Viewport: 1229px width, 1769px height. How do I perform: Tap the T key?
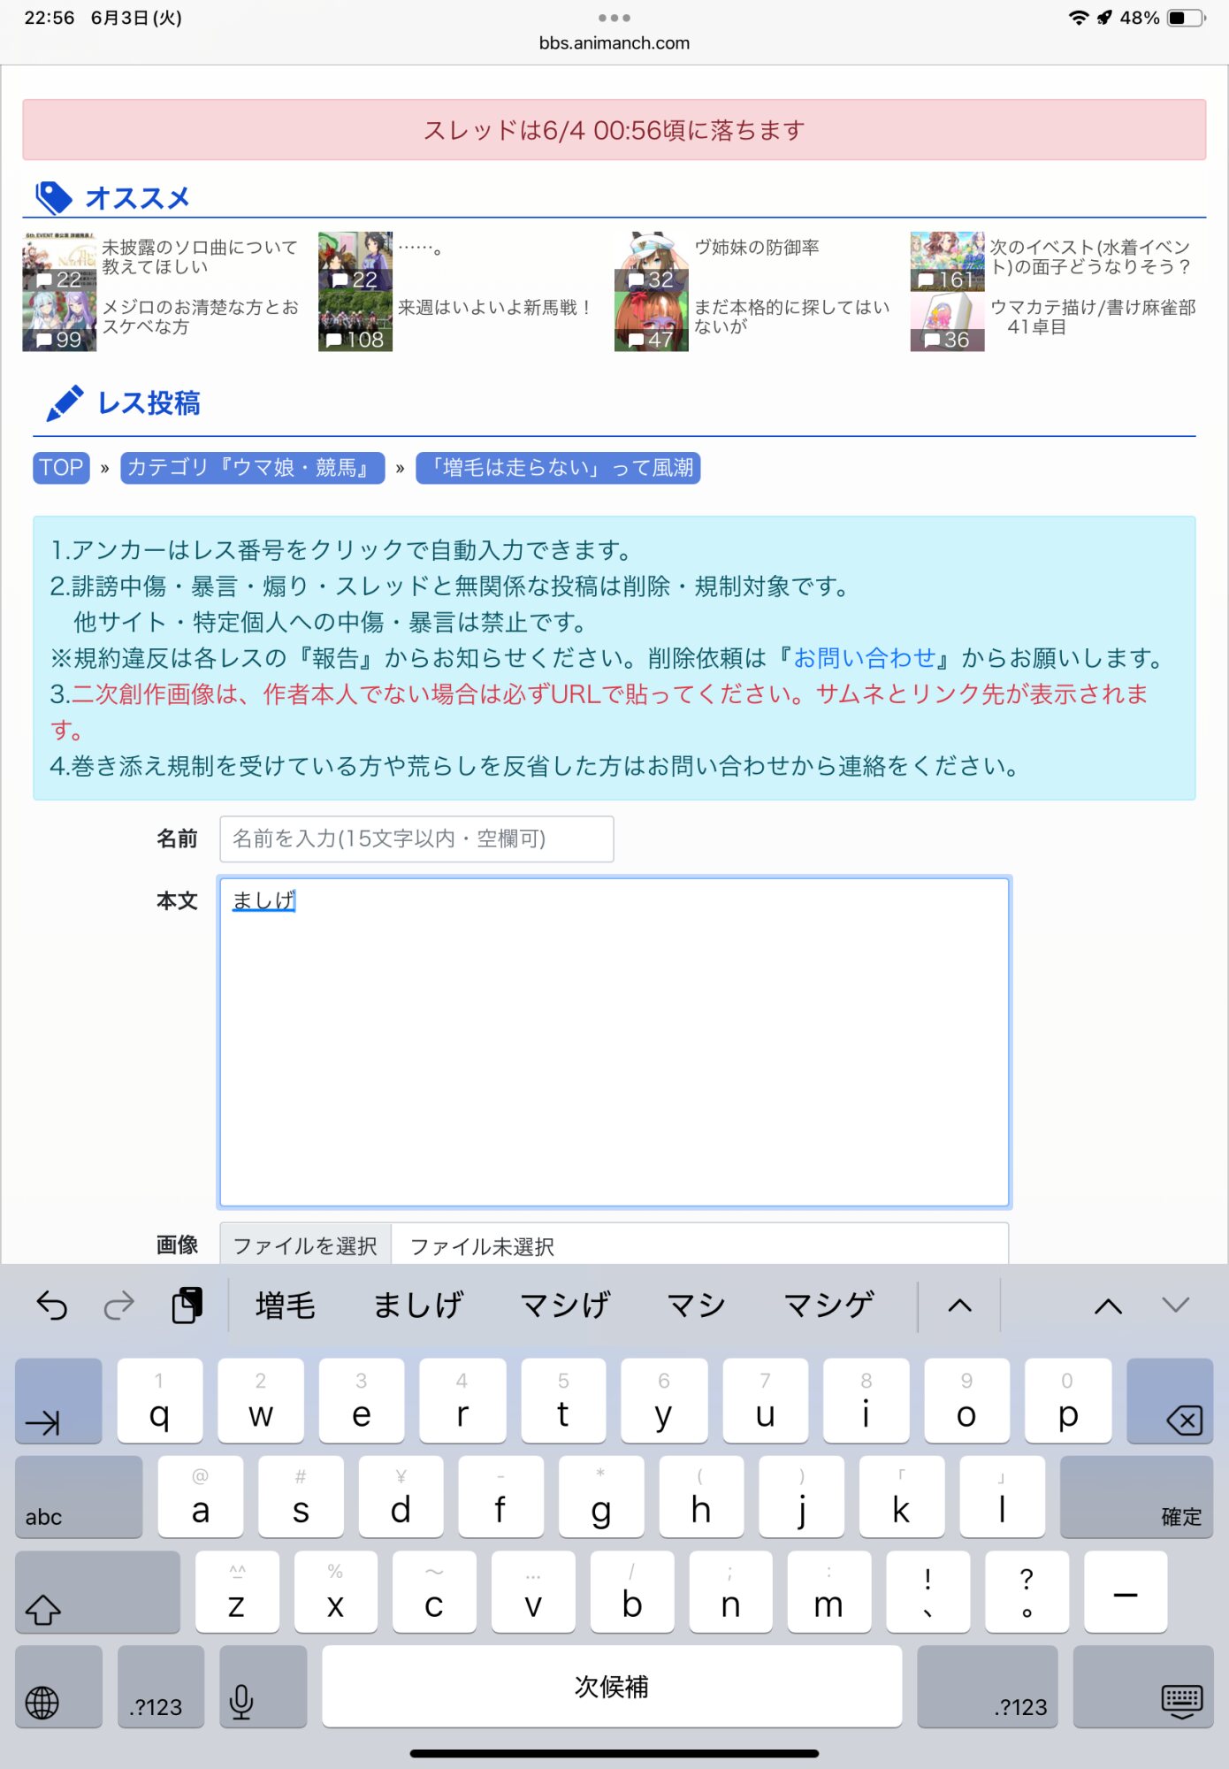tap(563, 1402)
